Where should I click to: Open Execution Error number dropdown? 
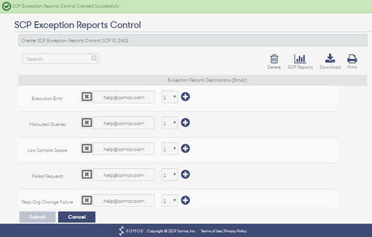coord(170,97)
